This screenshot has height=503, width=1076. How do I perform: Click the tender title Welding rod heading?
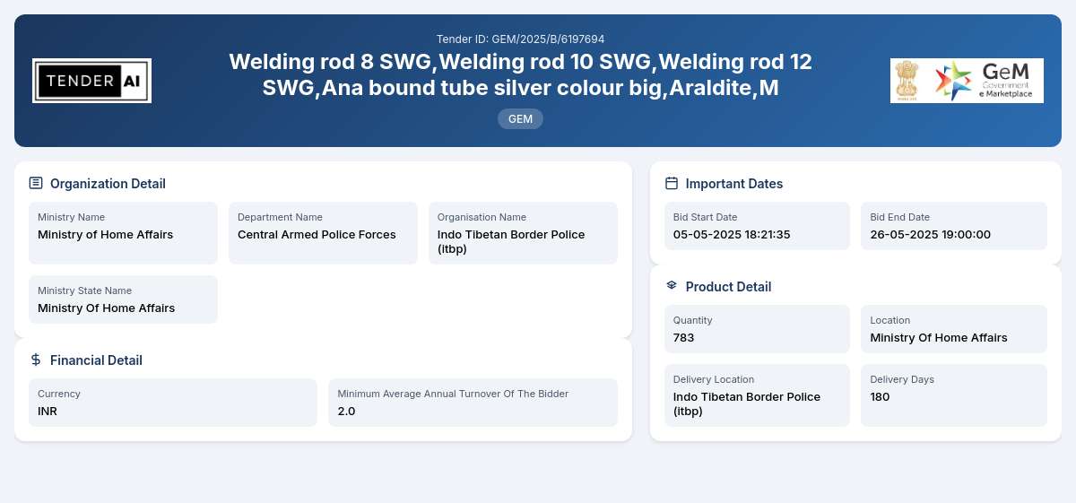coord(520,75)
